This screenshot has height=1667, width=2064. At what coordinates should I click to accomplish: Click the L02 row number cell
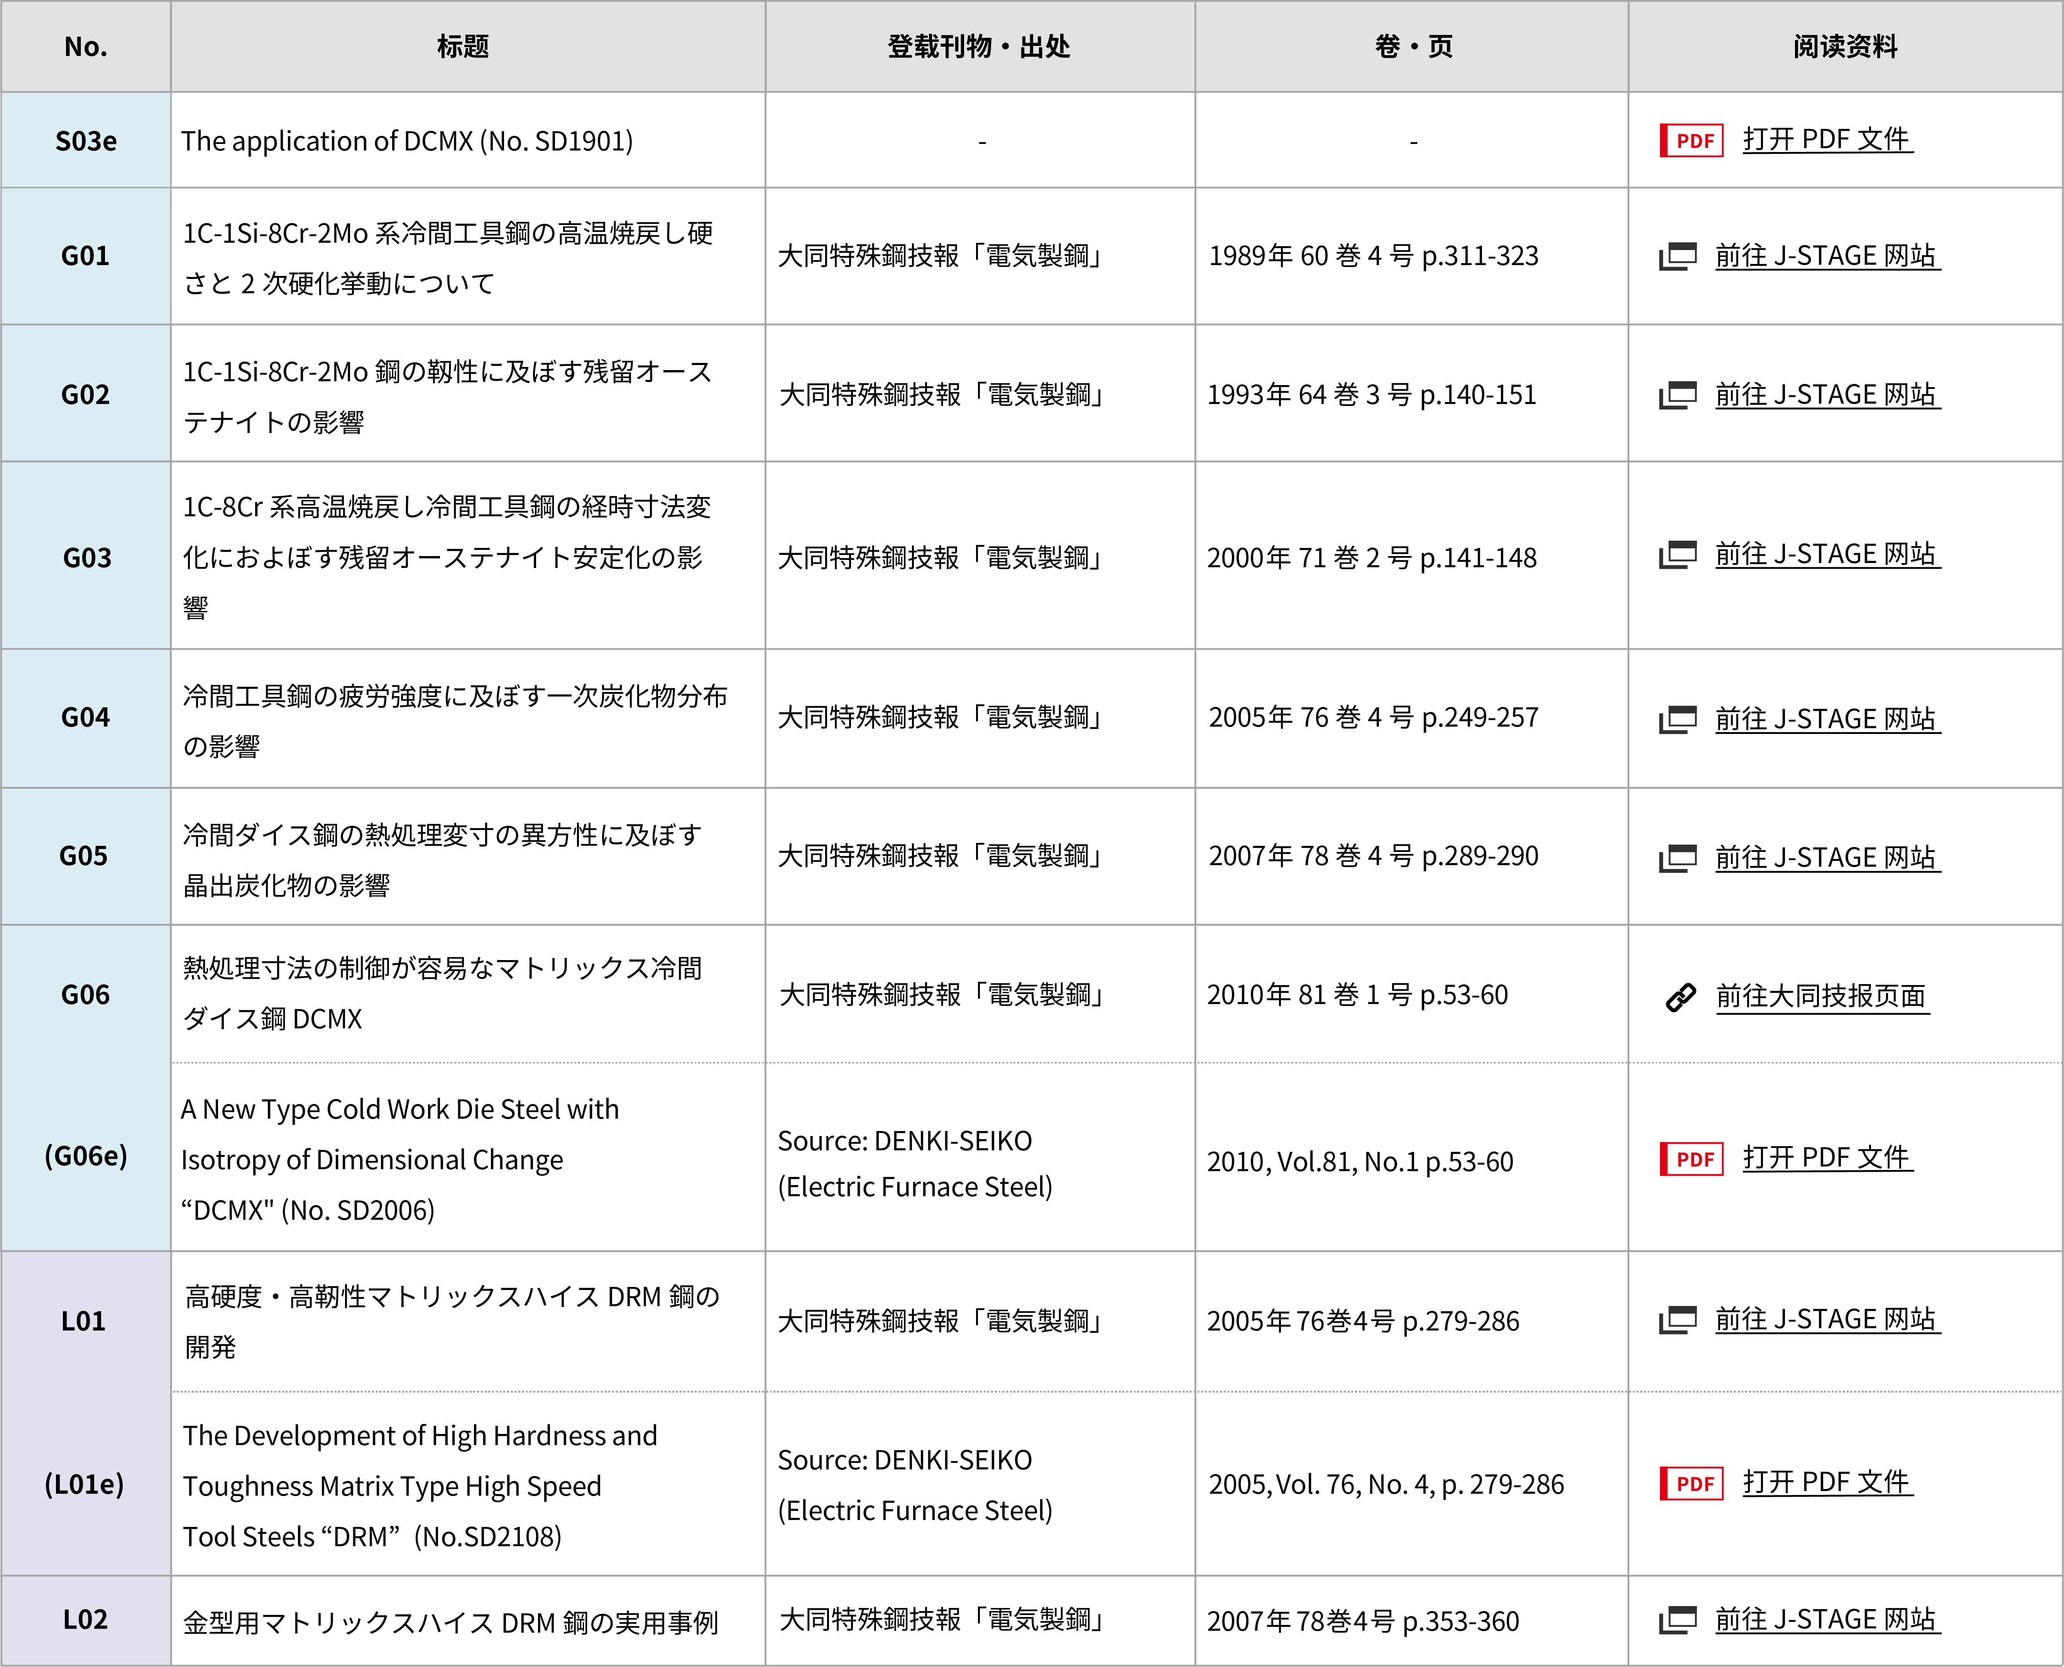(x=85, y=1620)
